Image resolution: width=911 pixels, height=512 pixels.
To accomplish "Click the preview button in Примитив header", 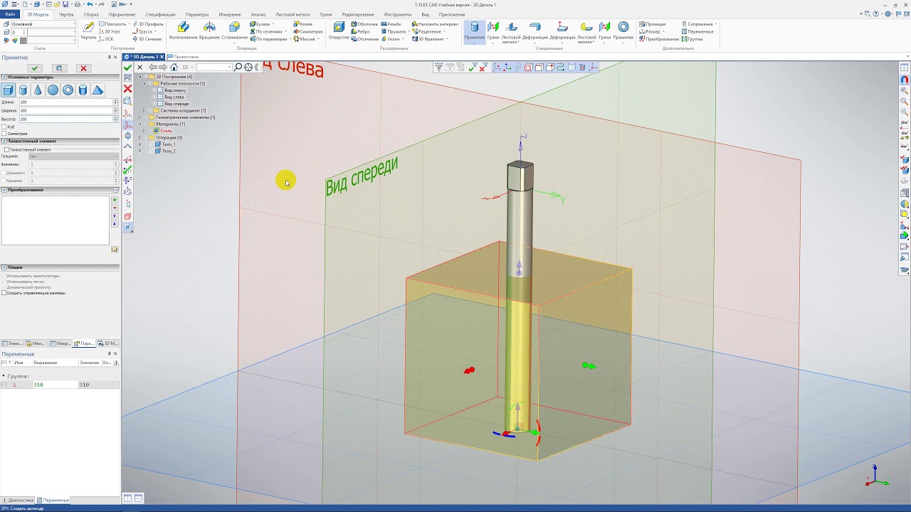I will [59, 68].
